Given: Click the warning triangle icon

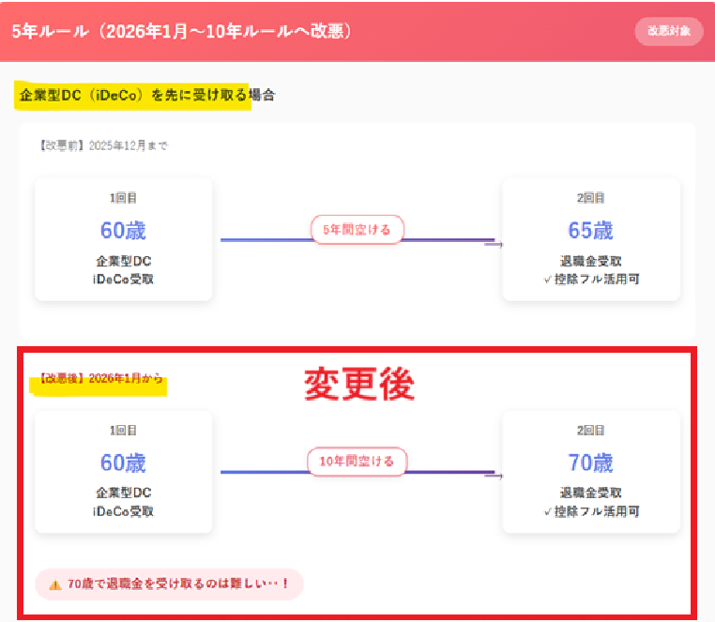Looking at the screenshot, I should (54, 584).
